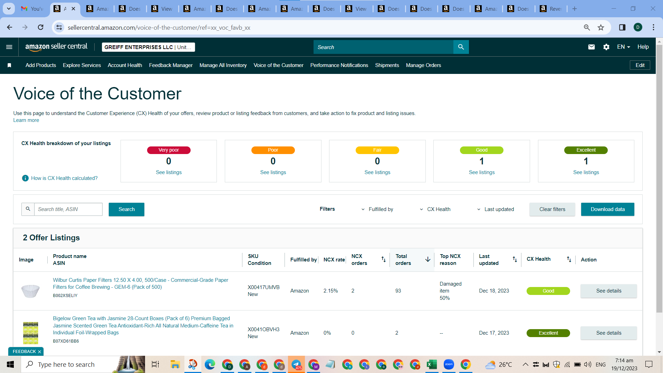
Task: Click the browser zoom magnifier icon
Action: tap(587, 27)
